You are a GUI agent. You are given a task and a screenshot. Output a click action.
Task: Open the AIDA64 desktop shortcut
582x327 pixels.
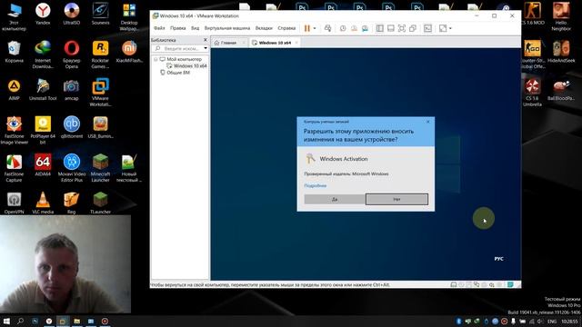43,165
